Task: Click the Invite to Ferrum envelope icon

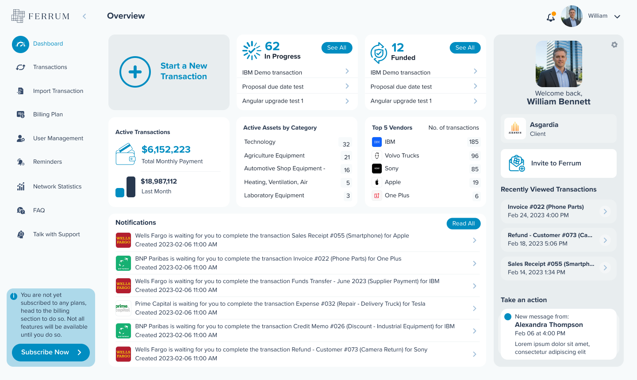Action: pos(517,163)
